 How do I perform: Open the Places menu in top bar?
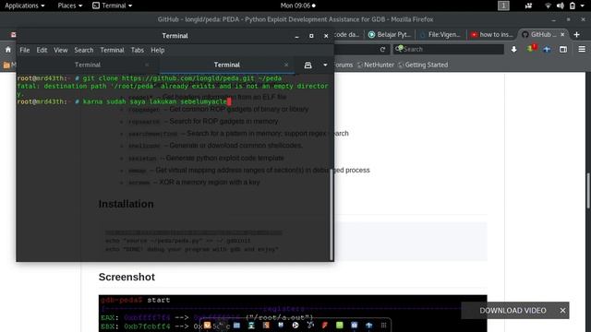click(x=70, y=6)
